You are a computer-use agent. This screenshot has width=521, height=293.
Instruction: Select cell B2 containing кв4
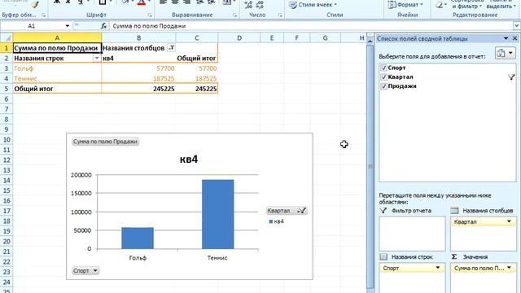point(139,59)
